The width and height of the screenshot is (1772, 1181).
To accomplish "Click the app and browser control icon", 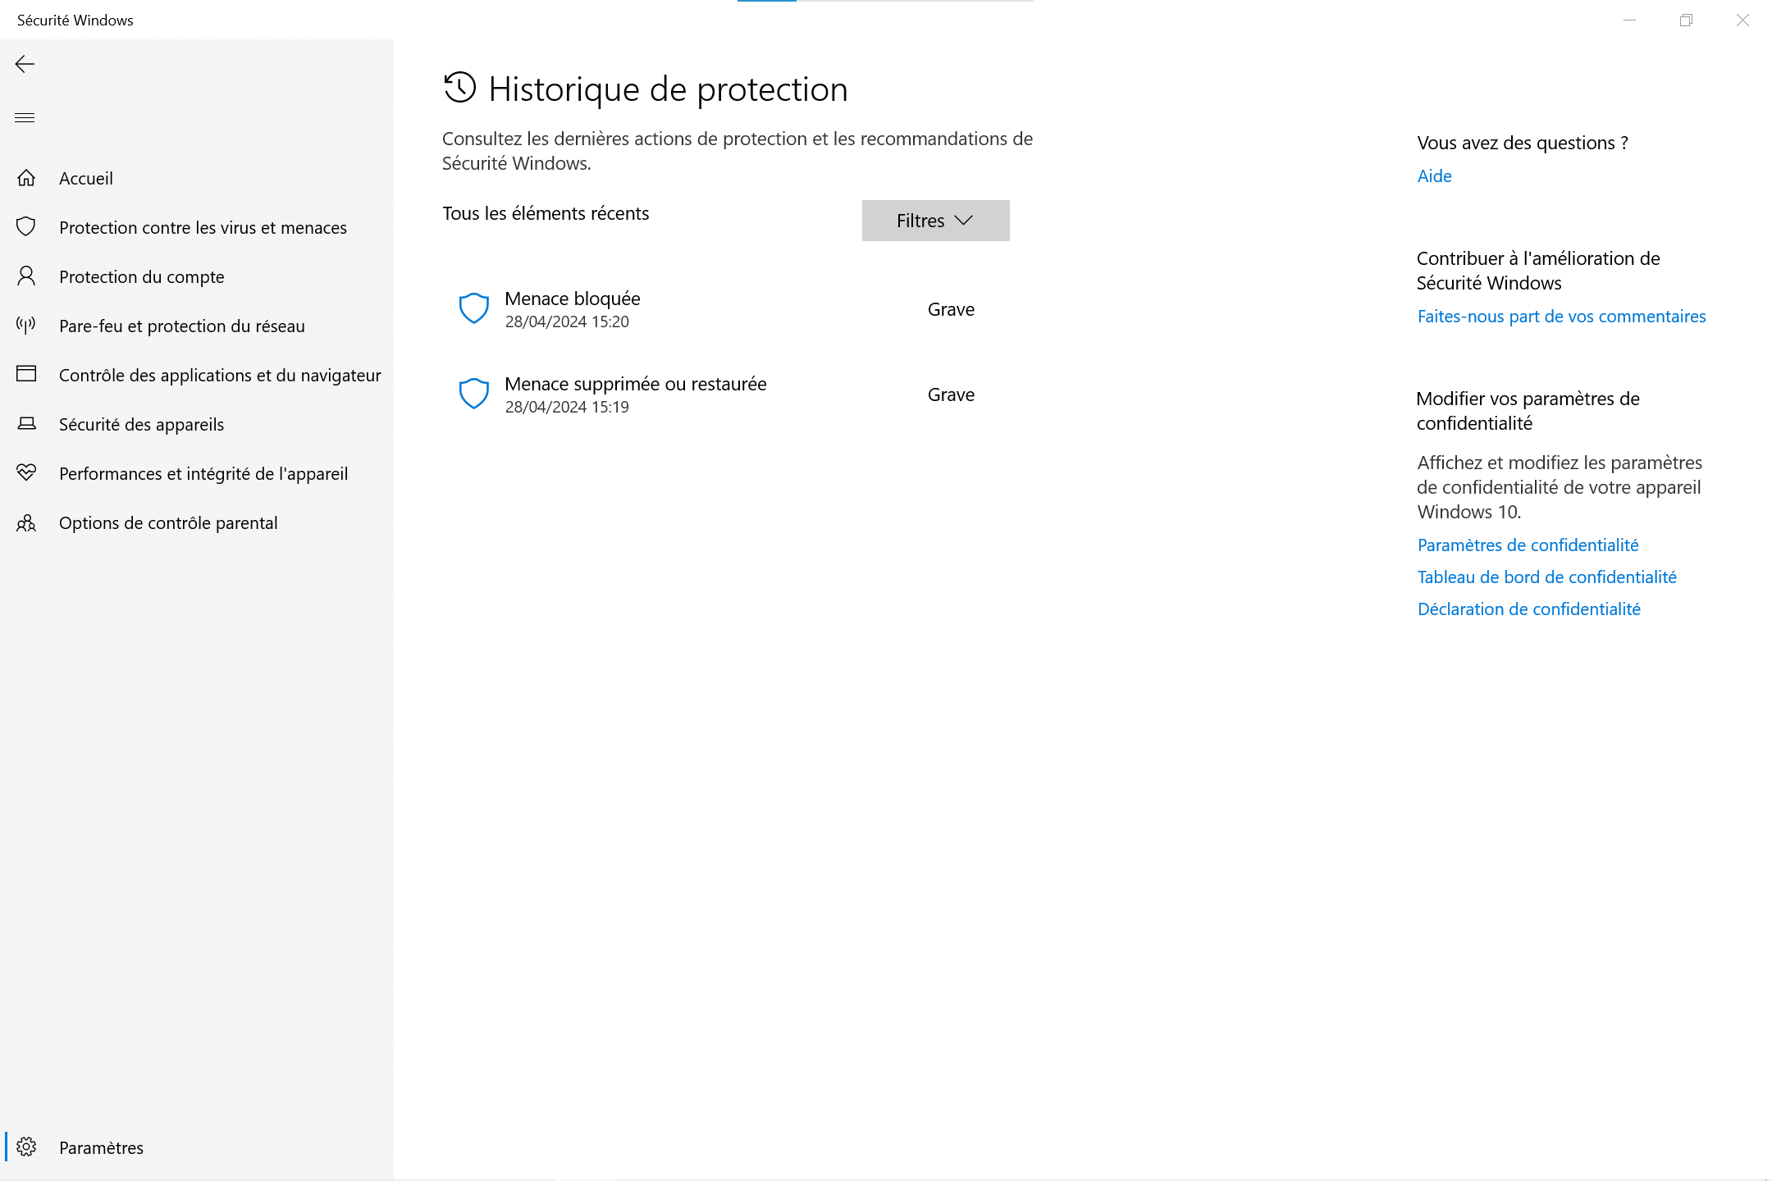I will (26, 375).
